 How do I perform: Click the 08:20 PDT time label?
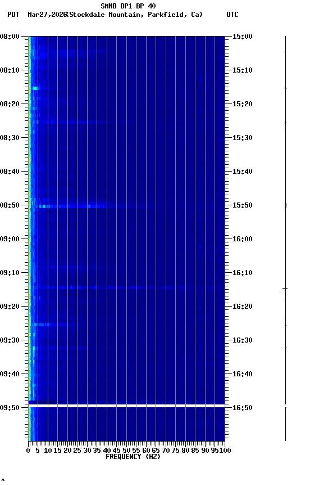tap(10, 104)
